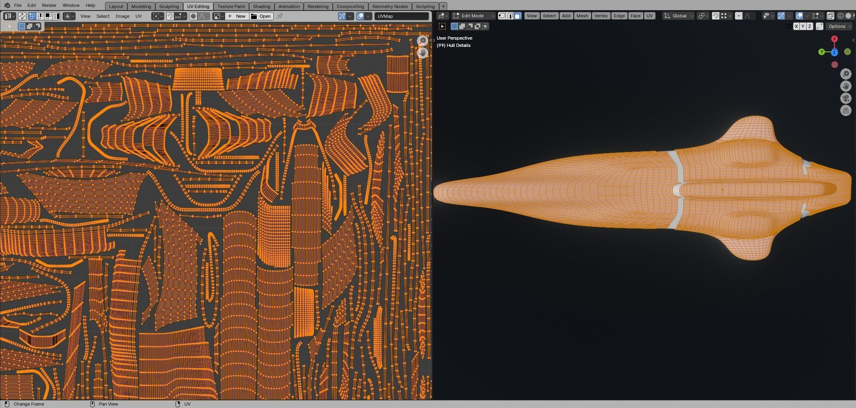Enable X axis mesh mirror
Image resolution: width=856 pixels, height=408 pixels.
point(796,26)
